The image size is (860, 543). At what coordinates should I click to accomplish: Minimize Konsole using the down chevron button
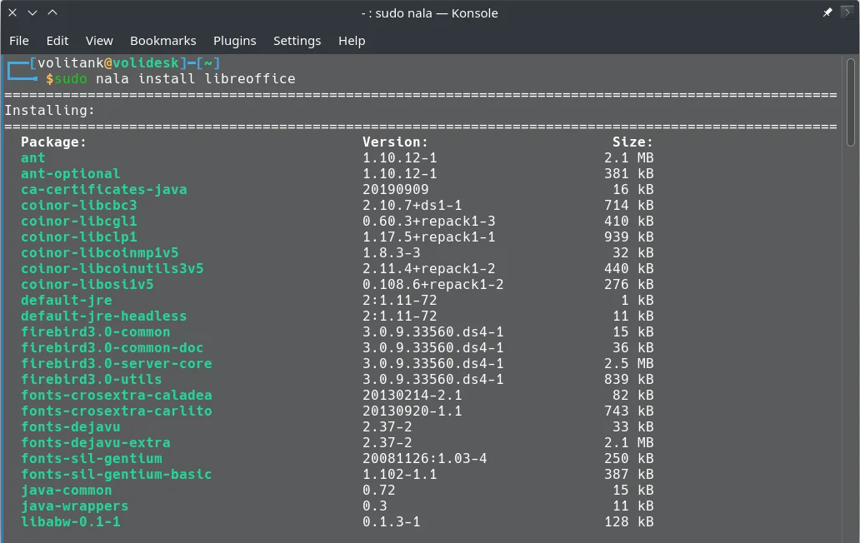[32, 12]
